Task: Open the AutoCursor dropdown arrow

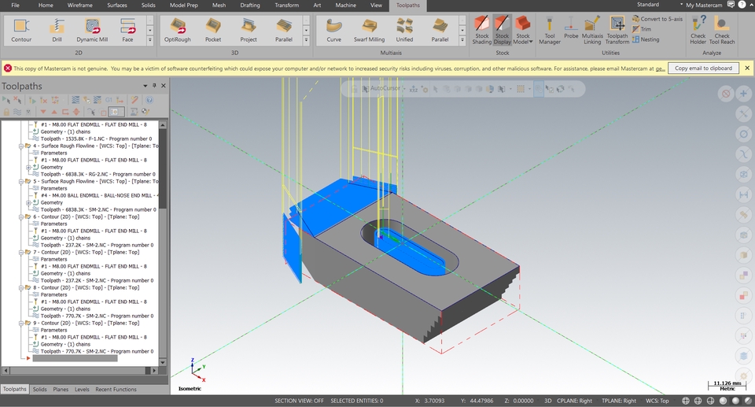Action: 404,89
